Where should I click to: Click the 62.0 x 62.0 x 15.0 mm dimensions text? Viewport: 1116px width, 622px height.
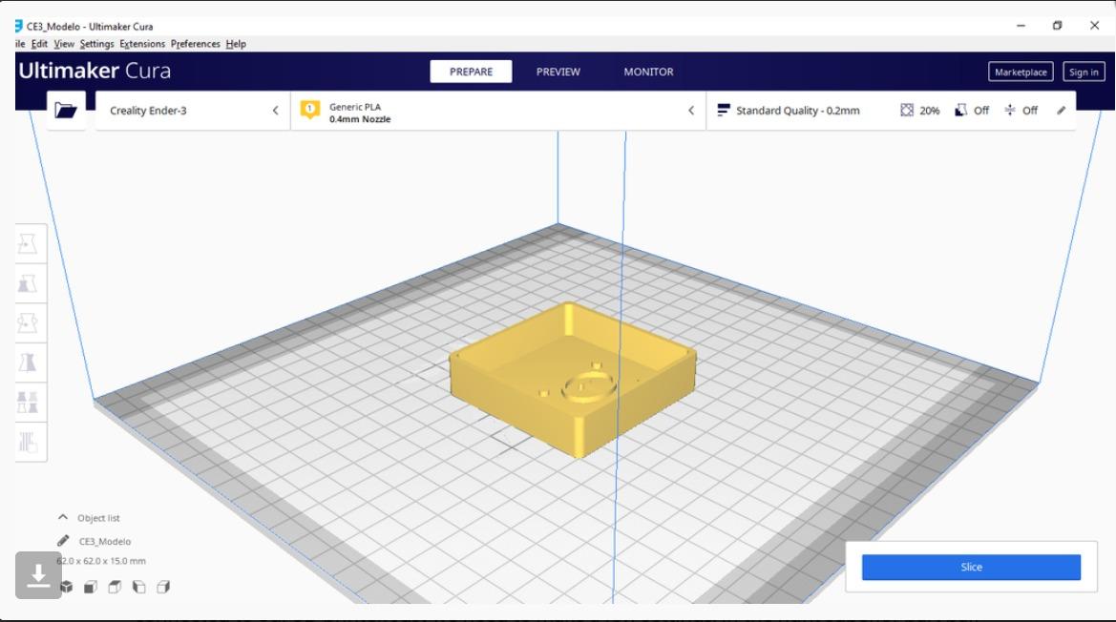101,561
